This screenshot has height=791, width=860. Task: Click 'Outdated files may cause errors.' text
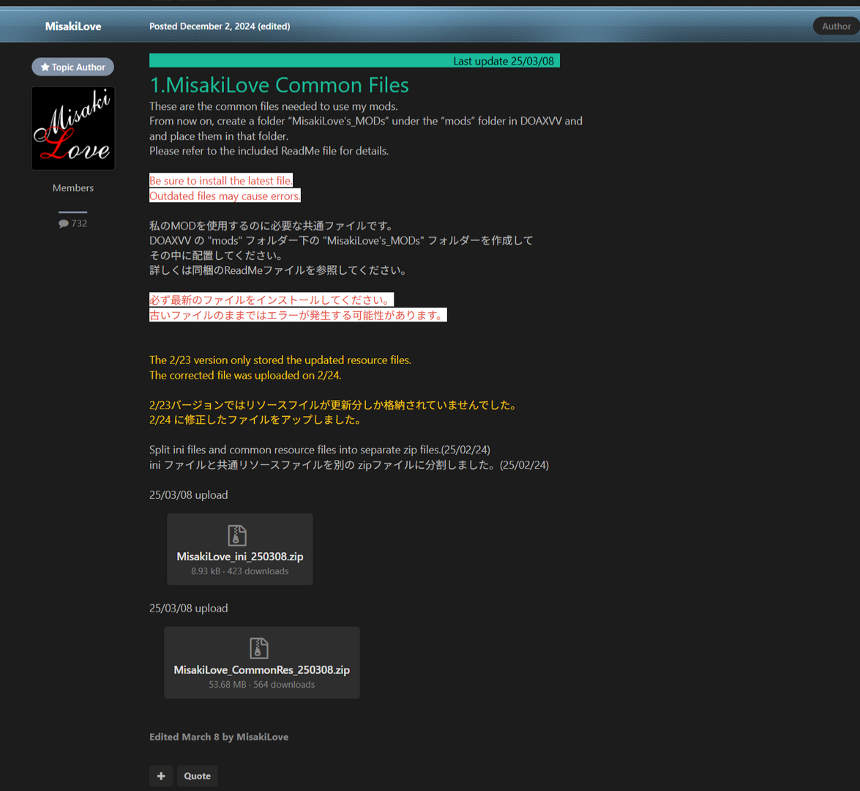point(225,196)
